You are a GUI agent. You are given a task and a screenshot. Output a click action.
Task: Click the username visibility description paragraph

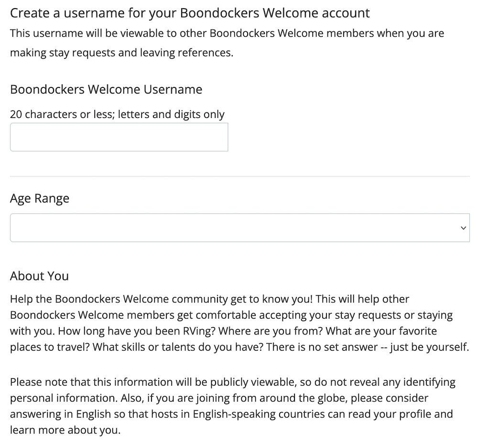coord(227,43)
